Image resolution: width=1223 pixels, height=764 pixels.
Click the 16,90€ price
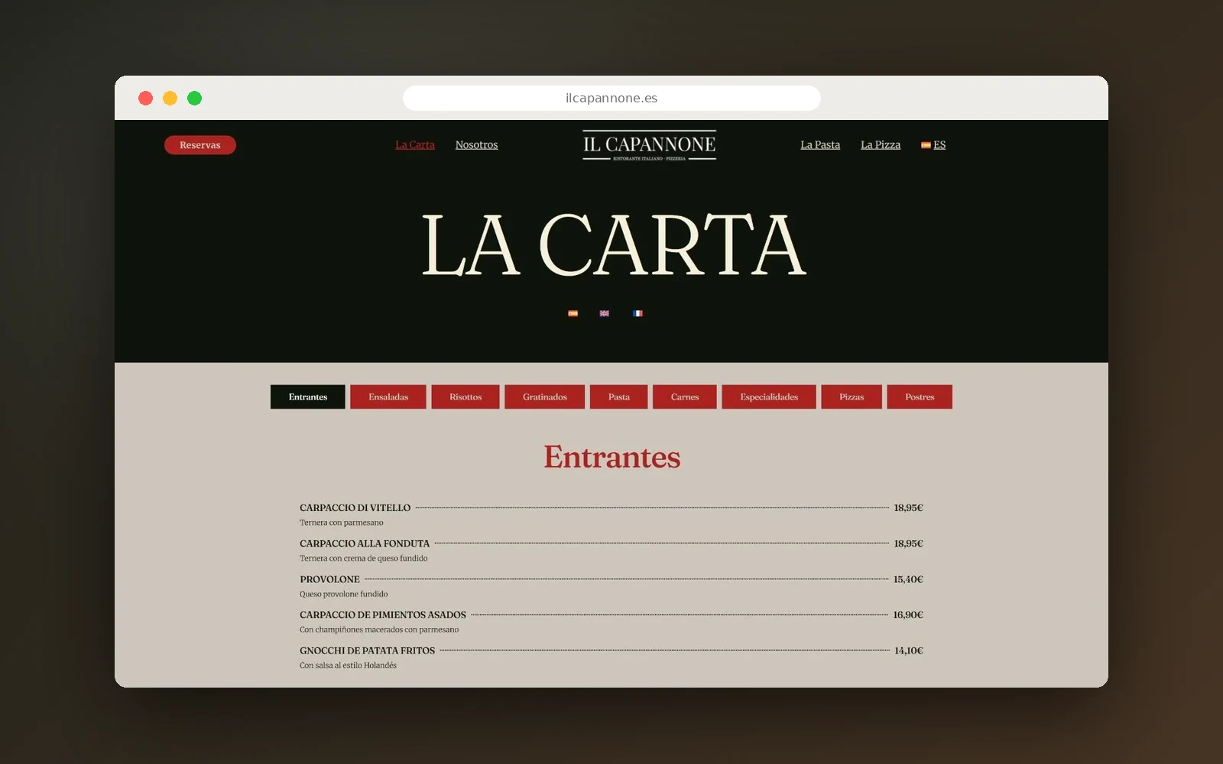pos(908,614)
